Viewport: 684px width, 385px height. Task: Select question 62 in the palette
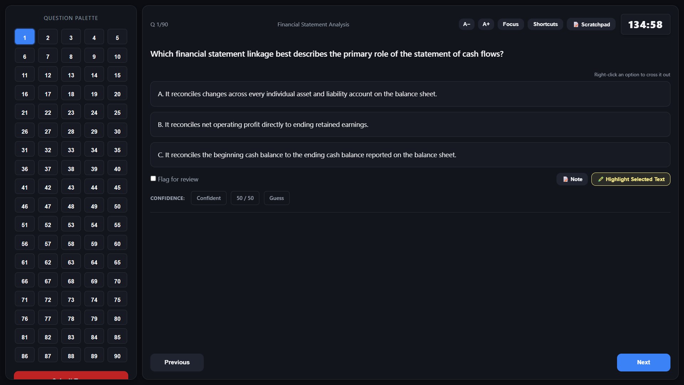[48, 262]
